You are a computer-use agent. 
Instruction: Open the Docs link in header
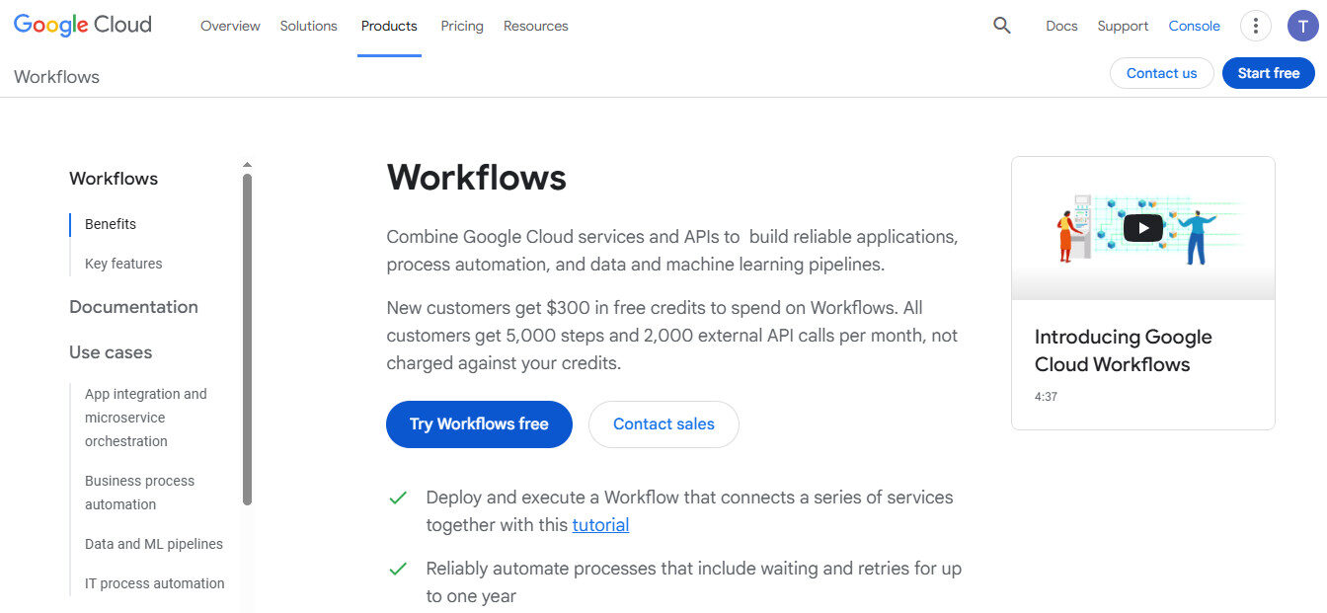(x=1061, y=26)
